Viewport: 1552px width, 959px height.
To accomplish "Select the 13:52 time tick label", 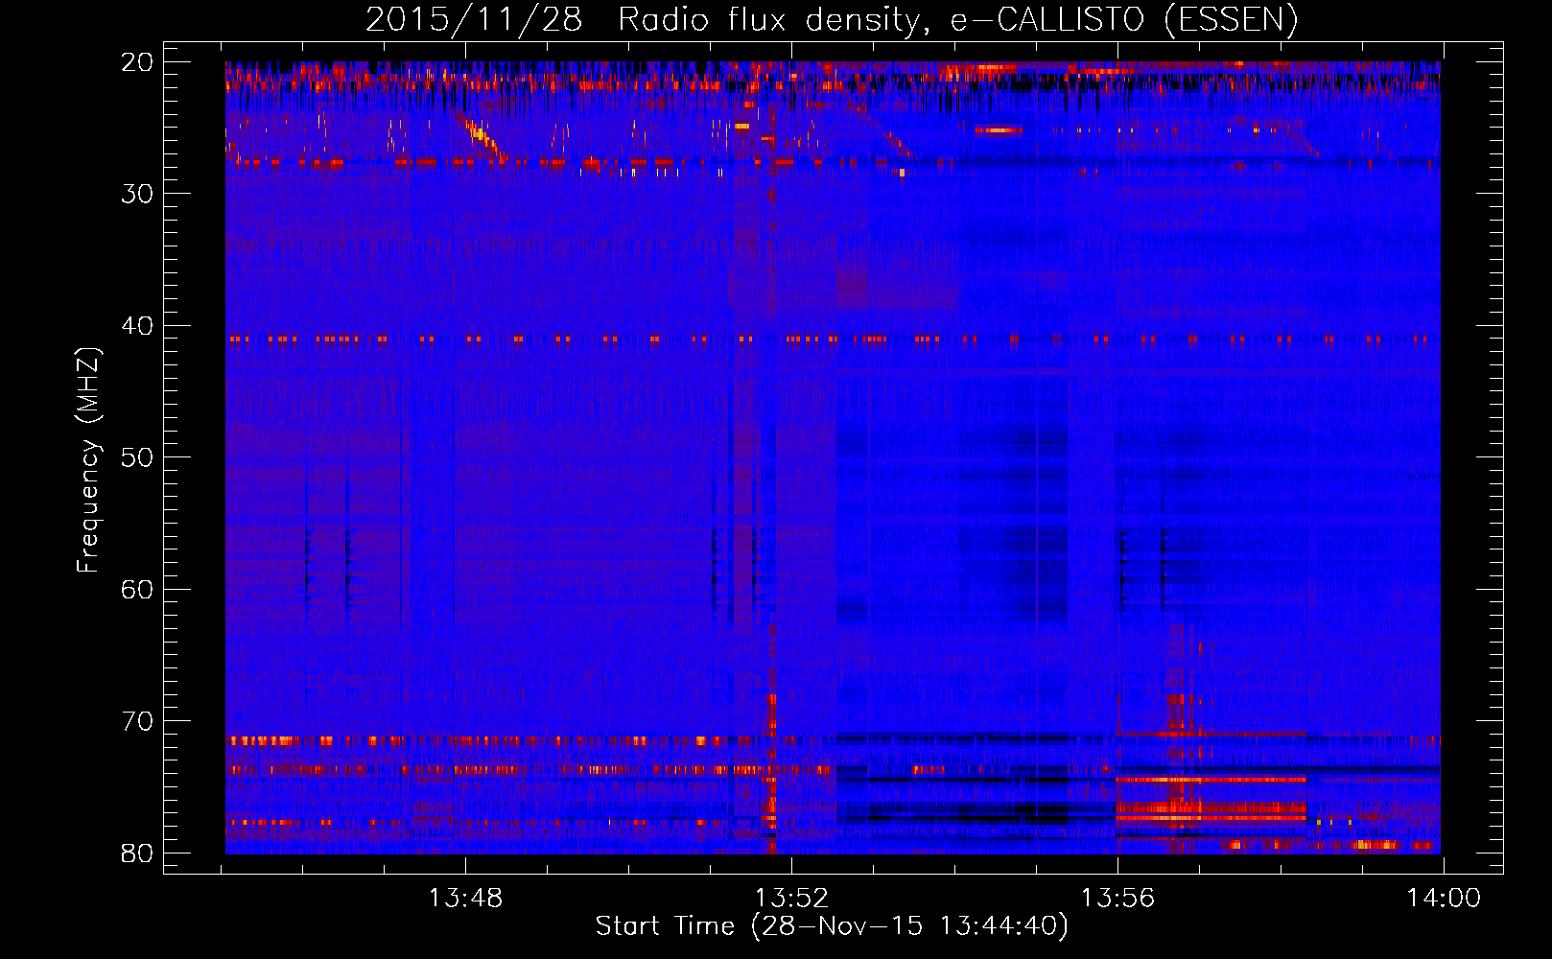I will point(791,899).
